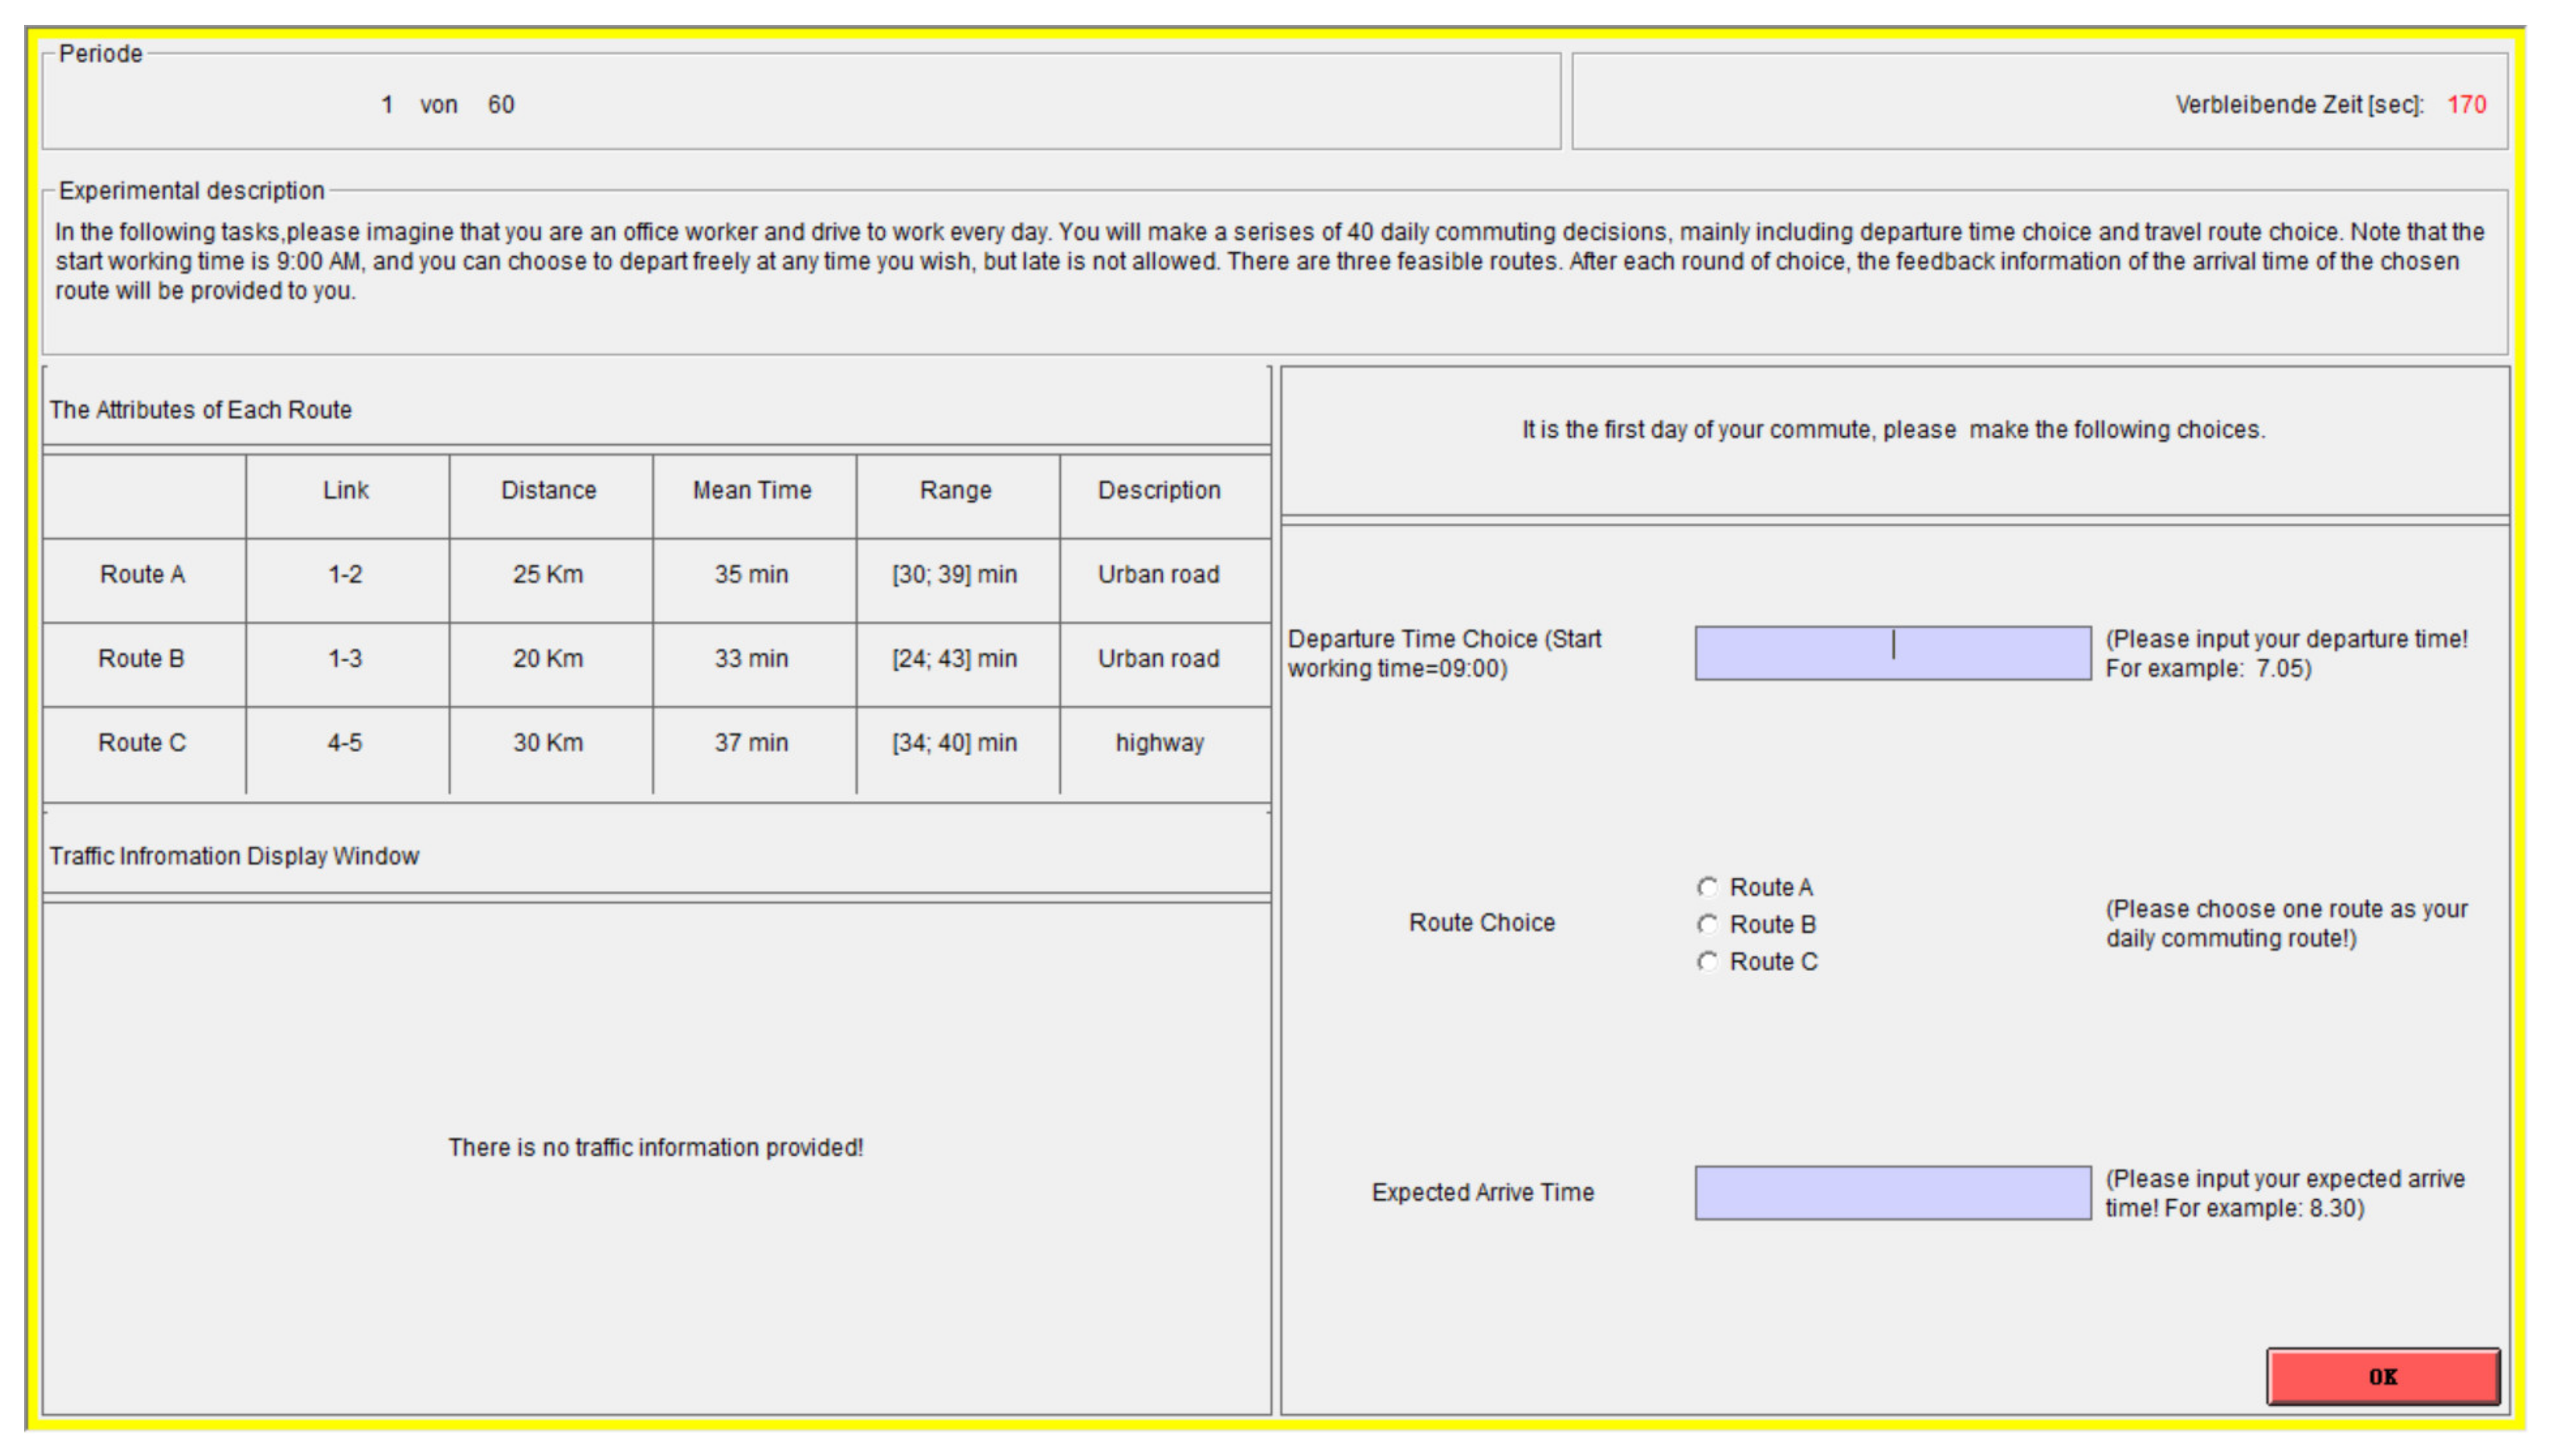Choose Route B as commuting route
2552x1456 pixels.
(1707, 924)
